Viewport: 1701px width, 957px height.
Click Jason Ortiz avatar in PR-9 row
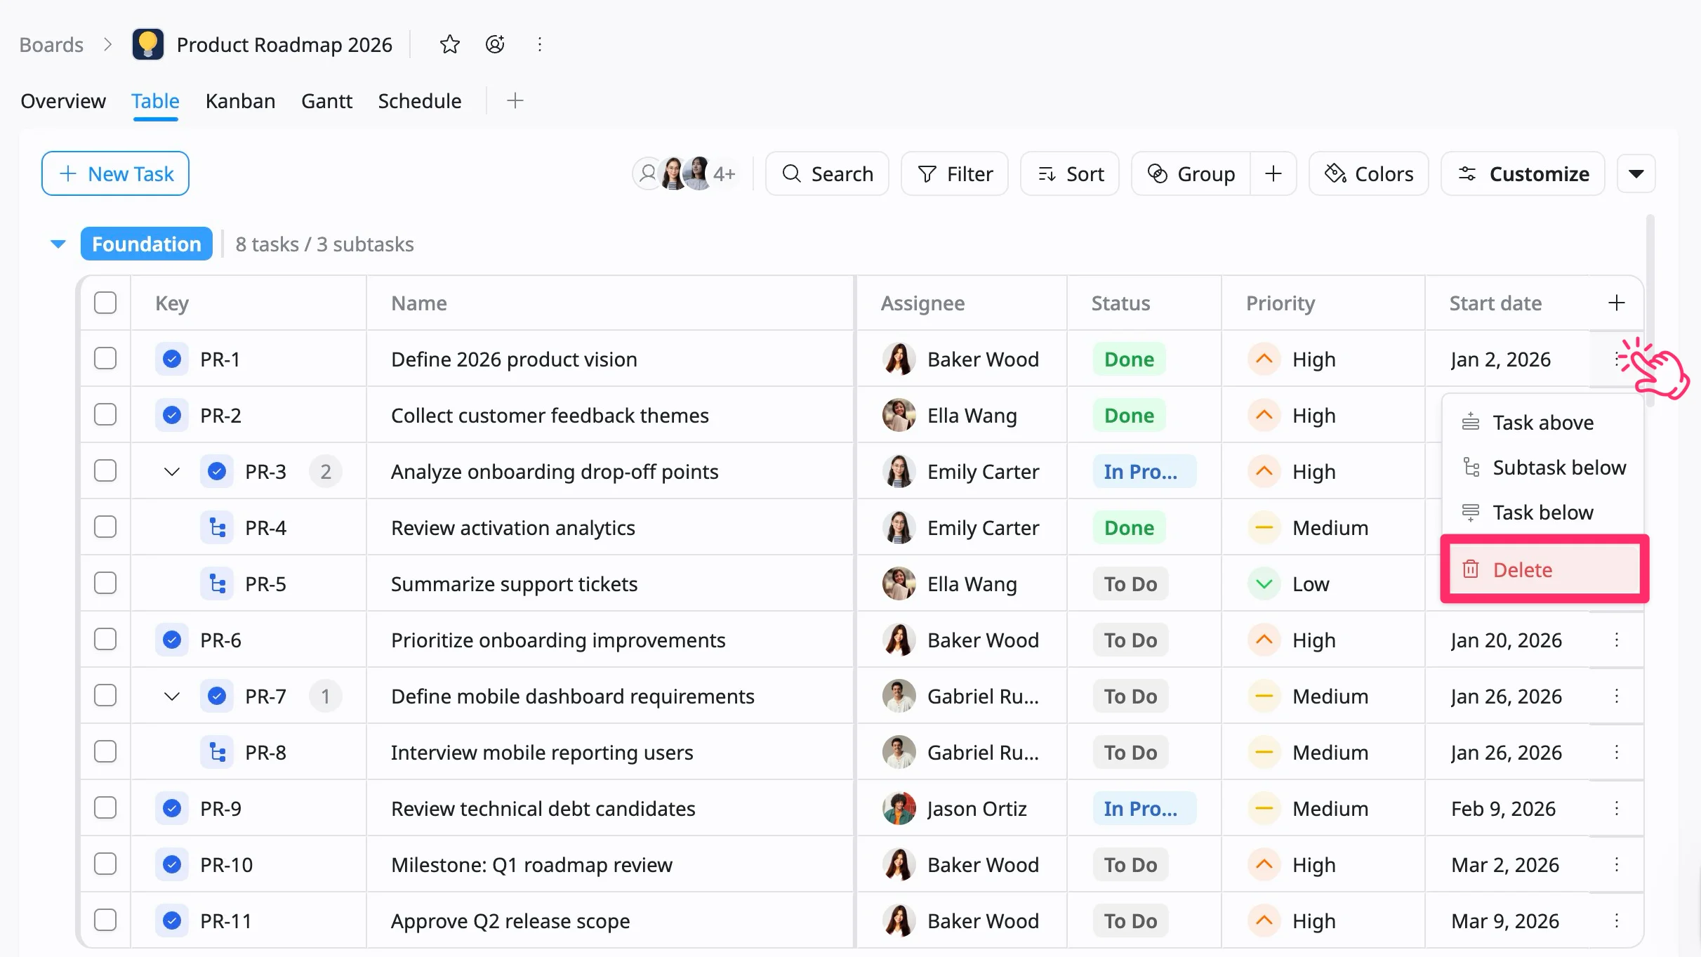tap(899, 808)
